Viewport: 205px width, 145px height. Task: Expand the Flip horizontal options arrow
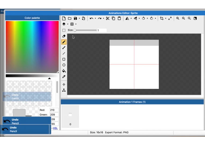tap(131, 18)
